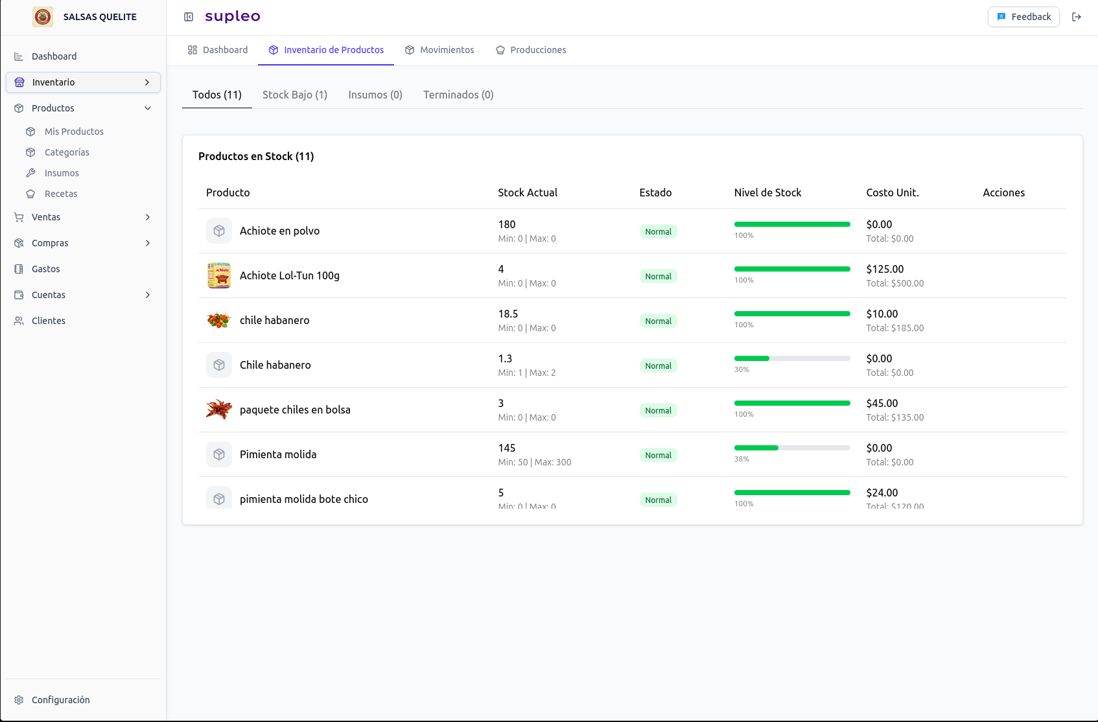The width and height of the screenshot is (1098, 722).
Task: Click the Achiote Lol-Tun 100g product image
Action: (219, 275)
